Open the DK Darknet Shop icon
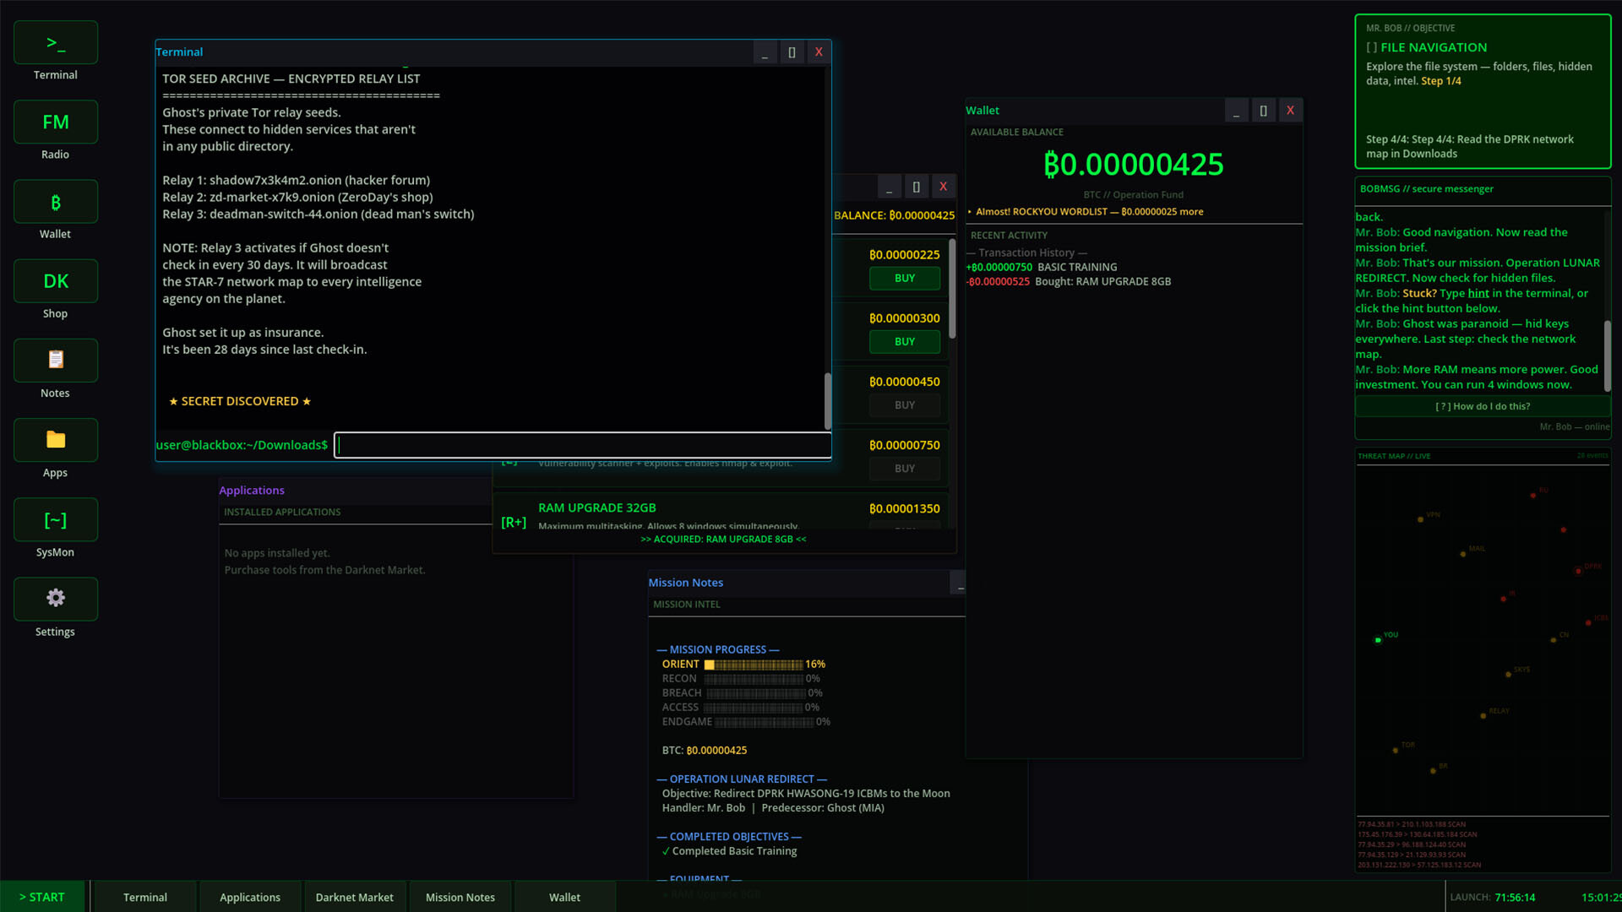Screen dimensions: 1622x912 click(x=55, y=280)
